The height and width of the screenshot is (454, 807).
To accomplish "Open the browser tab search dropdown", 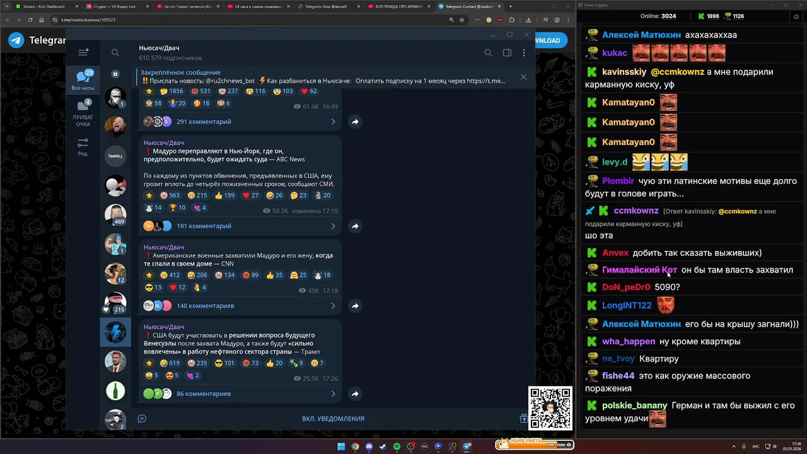I will (x=8, y=6).
